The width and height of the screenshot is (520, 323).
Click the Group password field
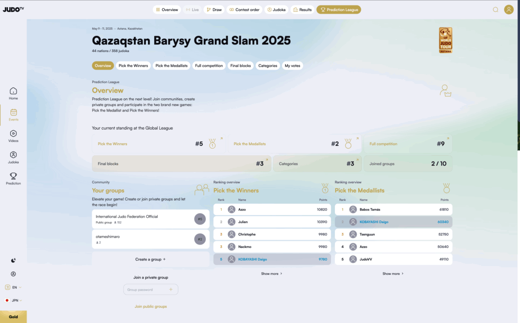coord(151,289)
